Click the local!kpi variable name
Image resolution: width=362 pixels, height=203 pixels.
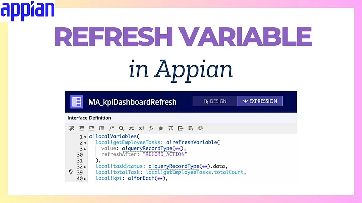coord(108,178)
